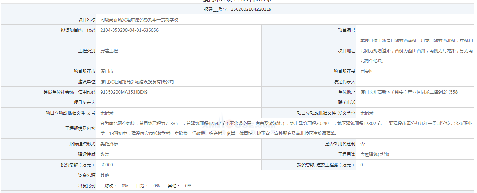Click 项目立项或批准文件_发文单位 label
The height and width of the screenshot is (193, 477).
pos(326,113)
